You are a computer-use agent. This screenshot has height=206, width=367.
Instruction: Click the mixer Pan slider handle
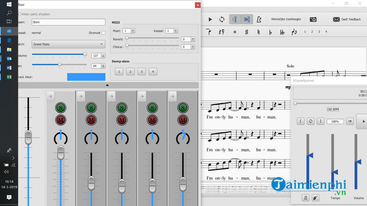[60, 64]
